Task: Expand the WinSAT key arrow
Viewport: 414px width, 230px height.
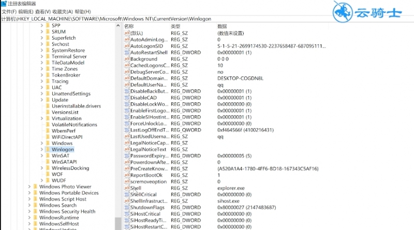Action: pos(42,156)
